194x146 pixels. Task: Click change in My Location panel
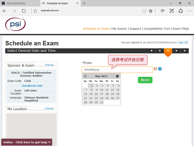pyautogui.click(x=49, y=108)
